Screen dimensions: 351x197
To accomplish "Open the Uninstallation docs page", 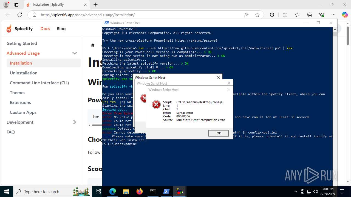I will point(24,73).
